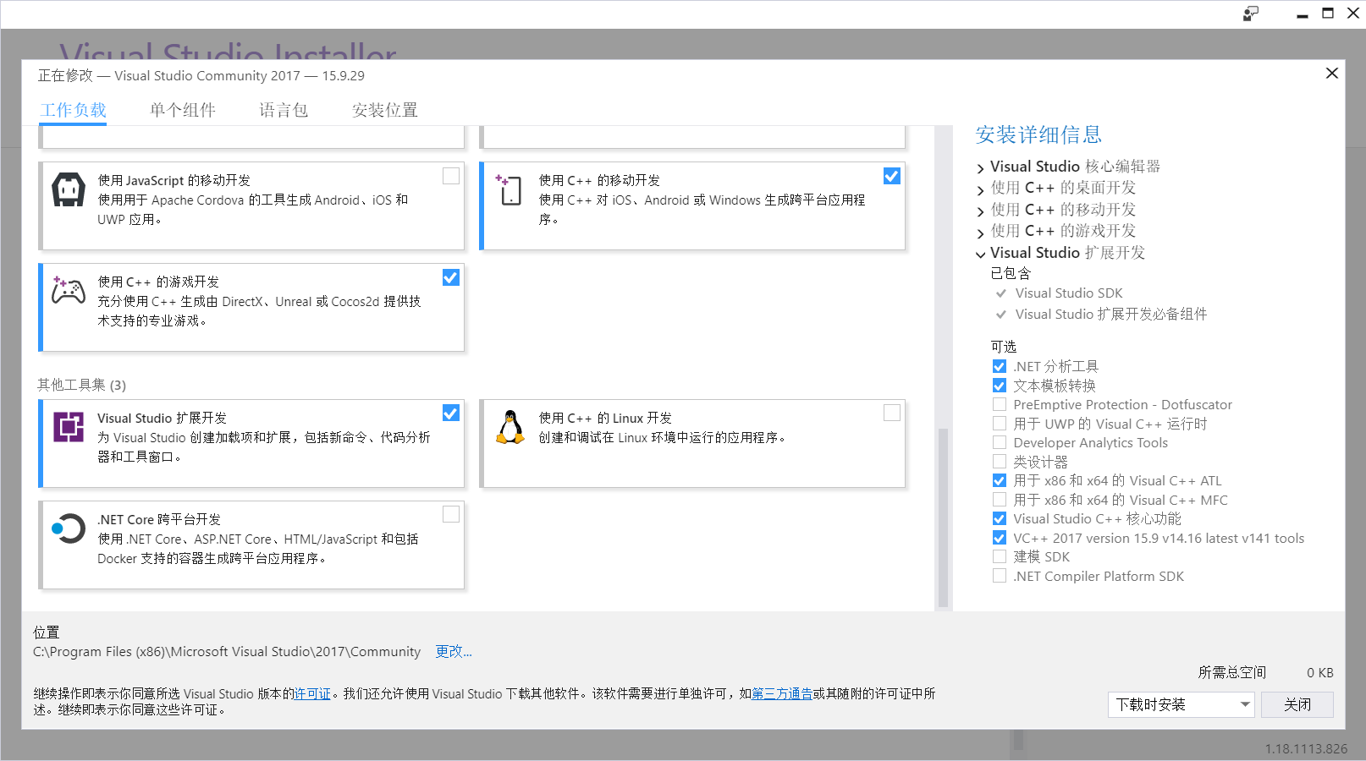Click the install path text C:\Program Files (x86)
The image size is (1366, 761).
click(x=227, y=651)
